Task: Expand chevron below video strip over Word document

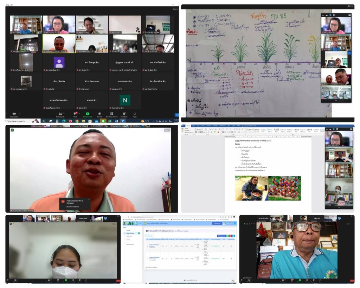Action: pyautogui.click(x=339, y=207)
